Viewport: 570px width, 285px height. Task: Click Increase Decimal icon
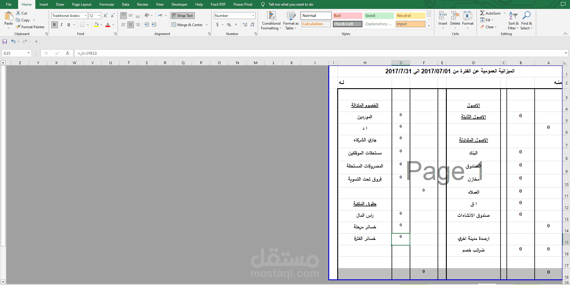tap(245, 25)
